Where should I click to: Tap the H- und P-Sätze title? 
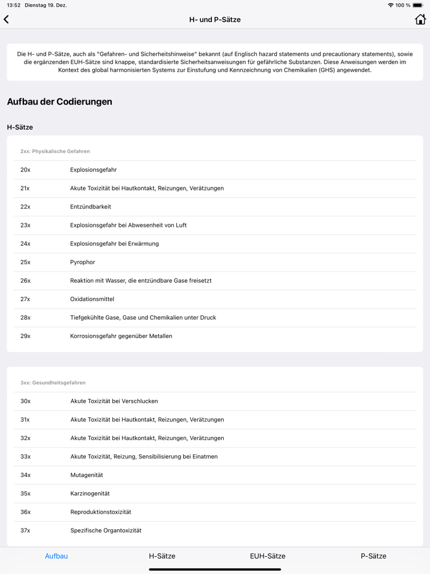click(215, 19)
